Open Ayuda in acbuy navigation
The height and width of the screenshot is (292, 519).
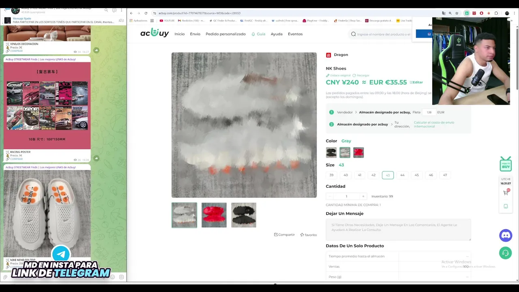point(277,34)
